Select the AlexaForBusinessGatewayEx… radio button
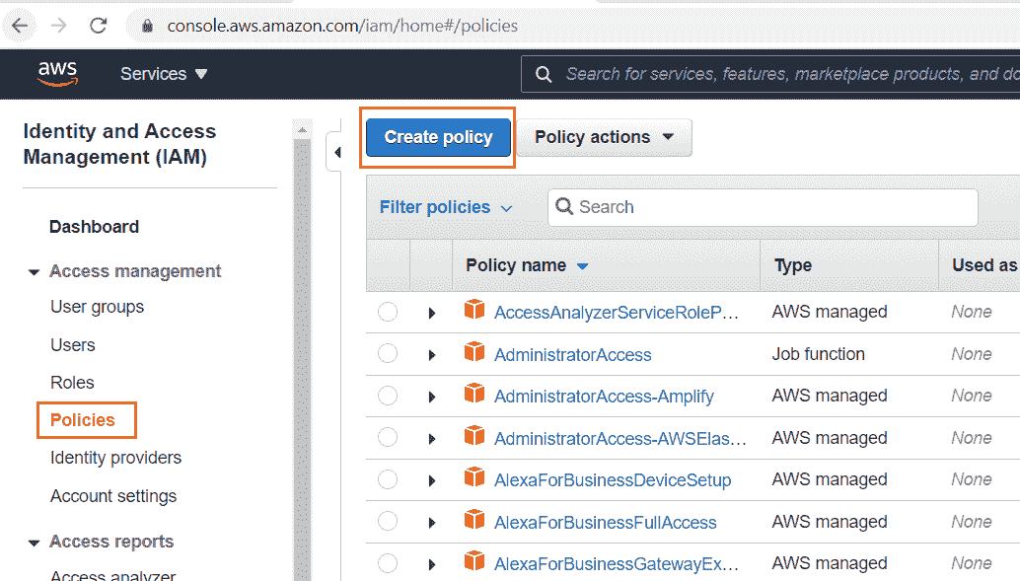This screenshot has width=1020, height=581. (388, 563)
